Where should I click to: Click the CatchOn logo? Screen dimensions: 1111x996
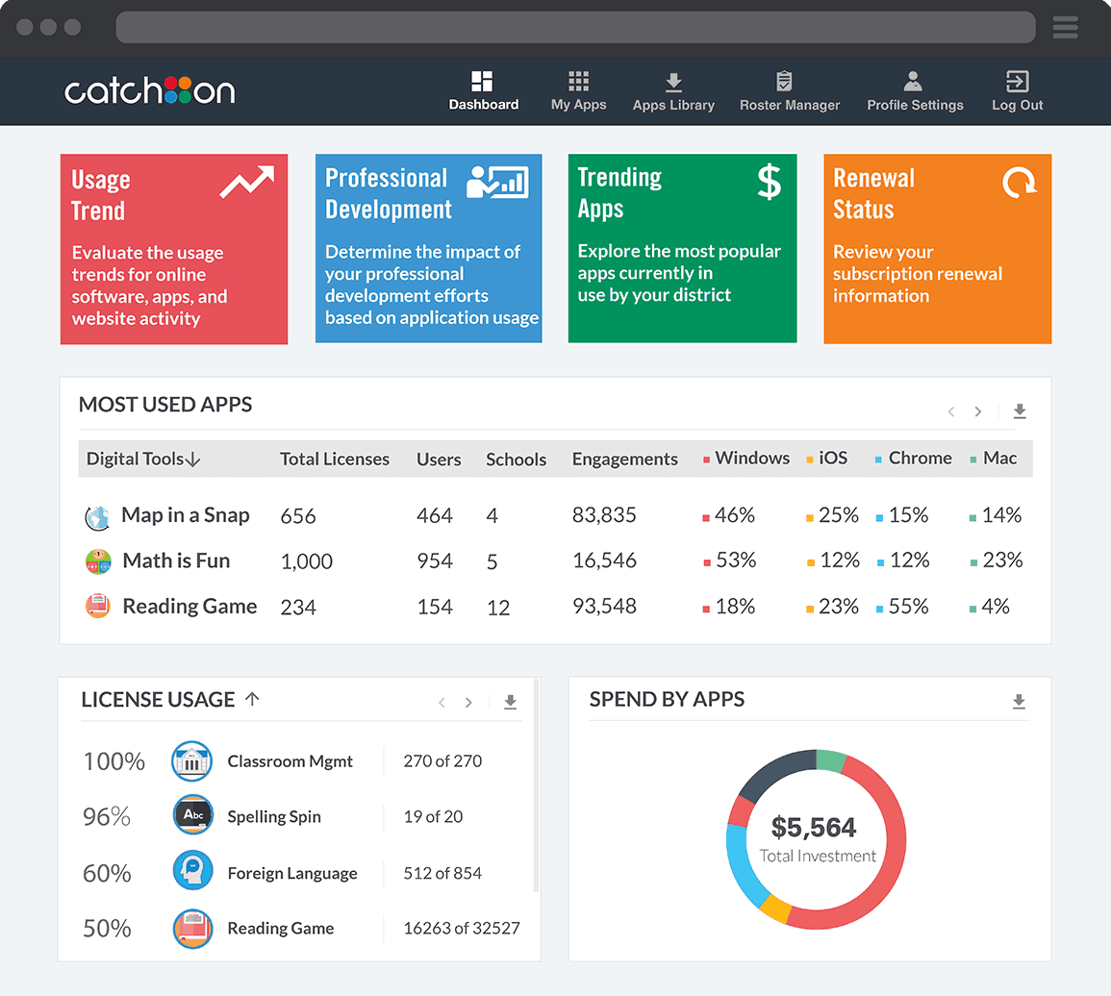tap(149, 91)
